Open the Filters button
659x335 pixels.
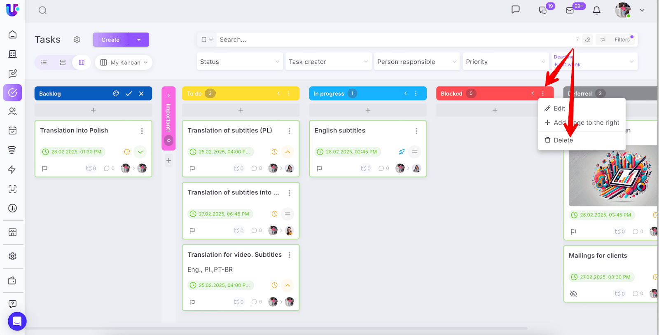click(x=617, y=40)
